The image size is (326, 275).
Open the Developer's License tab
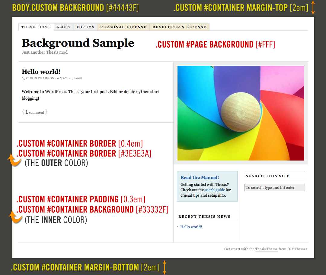[x=179, y=27]
